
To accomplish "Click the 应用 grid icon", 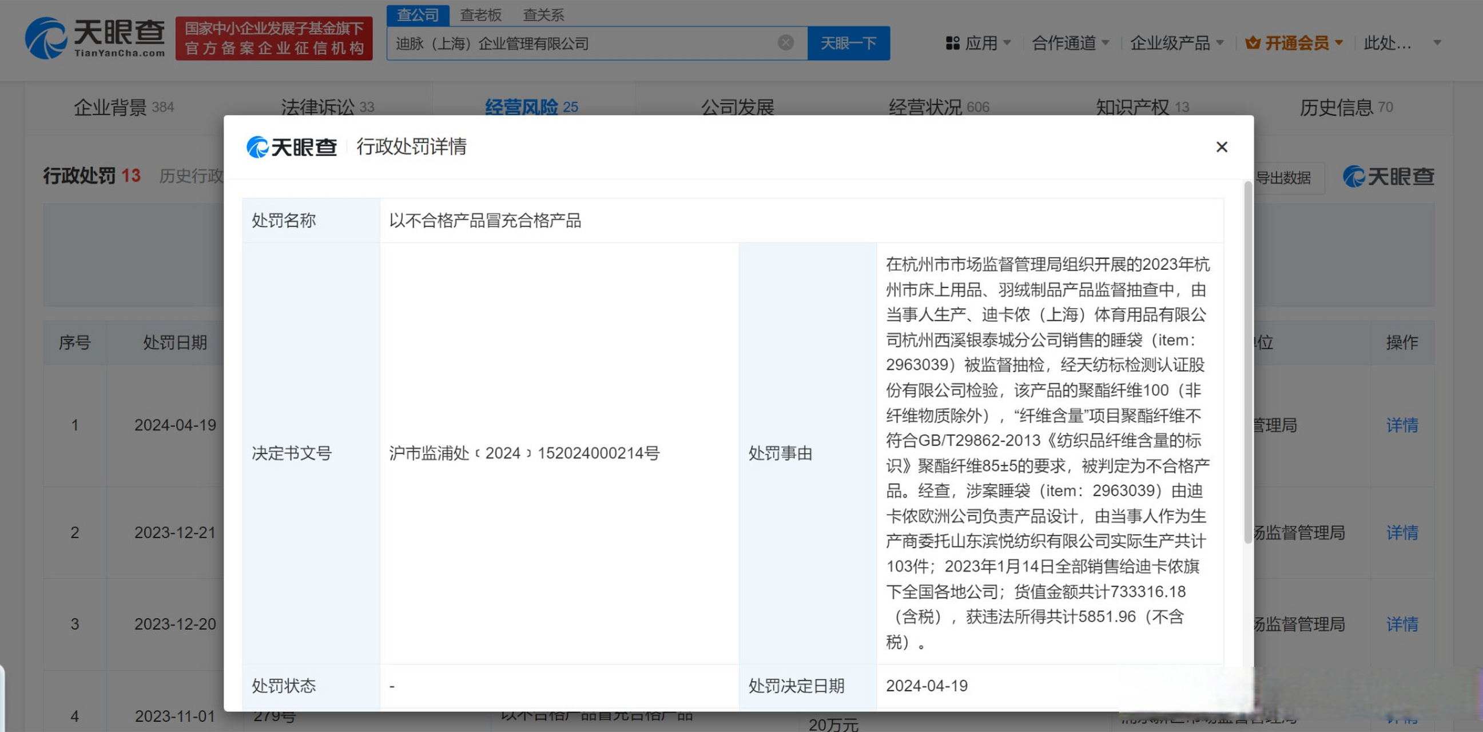I will pyautogui.click(x=953, y=43).
